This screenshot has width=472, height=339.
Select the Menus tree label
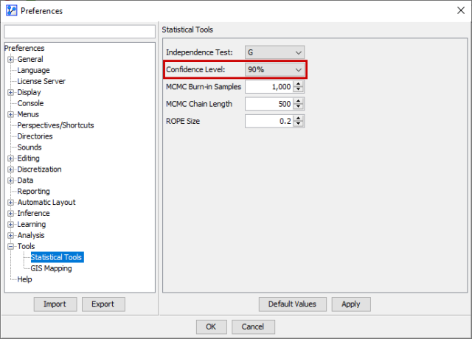[28, 114]
